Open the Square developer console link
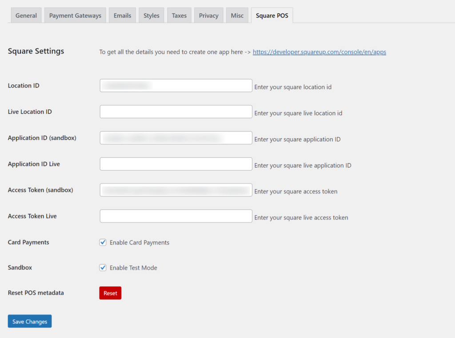455x338 pixels. [x=319, y=52]
